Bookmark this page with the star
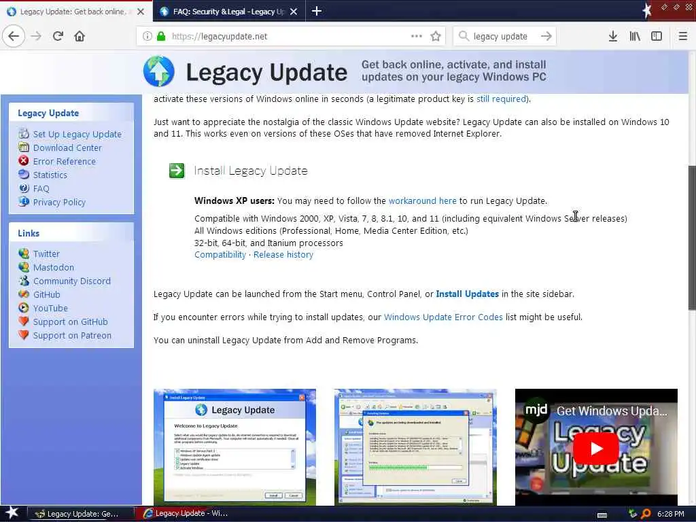Image resolution: width=696 pixels, height=522 pixels. [x=436, y=36]
